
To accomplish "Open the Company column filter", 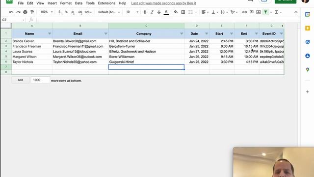I will 182,34.
